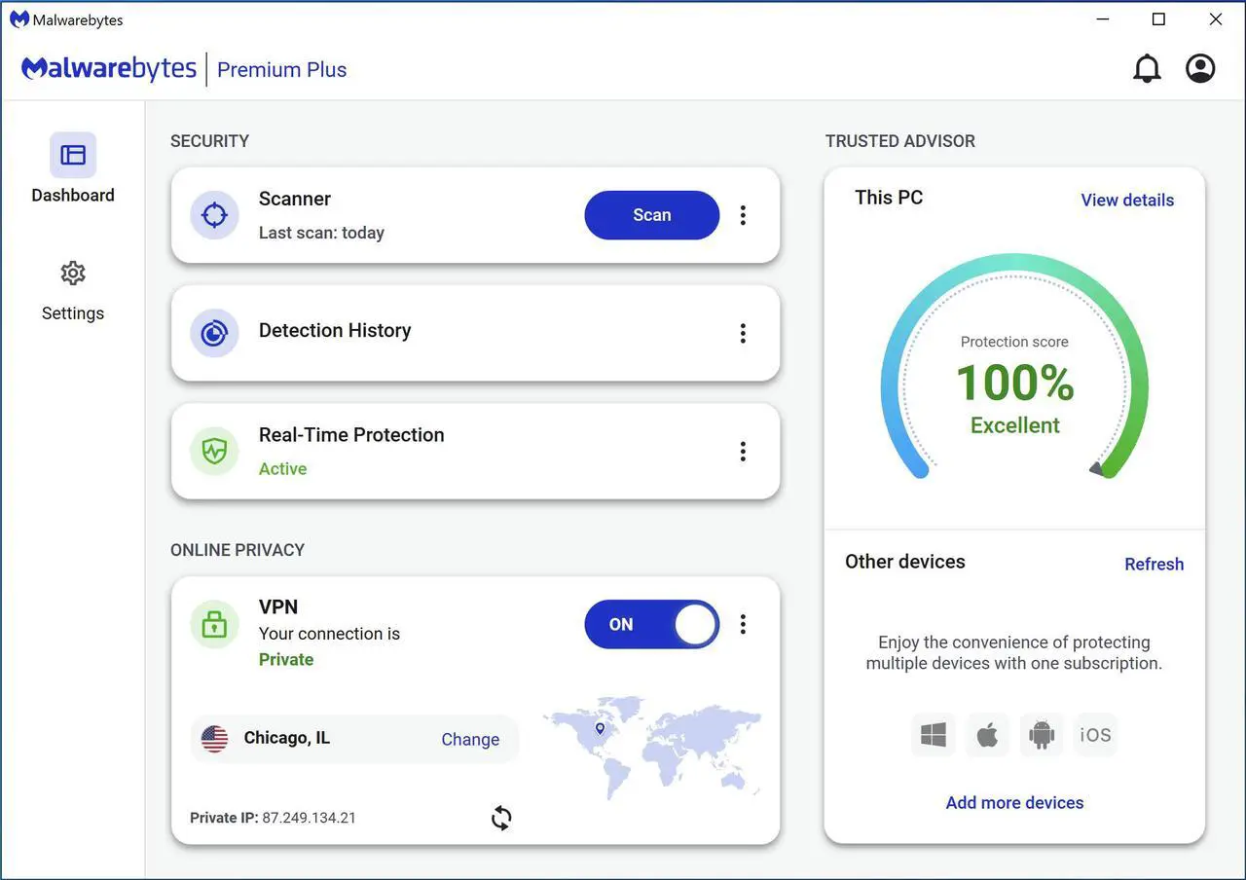Click the Scanner shield icon
1246x880 pixels.
coord(213,214)
